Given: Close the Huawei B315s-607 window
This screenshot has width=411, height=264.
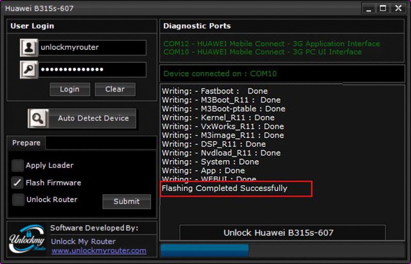Looking at the screenshot, I should coord(398,8).
